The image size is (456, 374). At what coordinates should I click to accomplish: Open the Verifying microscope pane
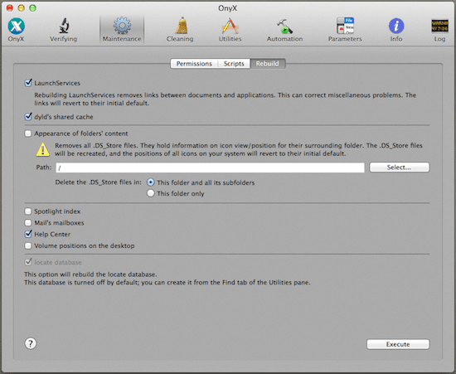(63, 29)
